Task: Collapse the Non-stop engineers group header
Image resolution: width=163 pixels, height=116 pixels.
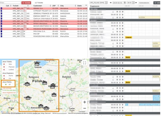Action: pos(125,9)
